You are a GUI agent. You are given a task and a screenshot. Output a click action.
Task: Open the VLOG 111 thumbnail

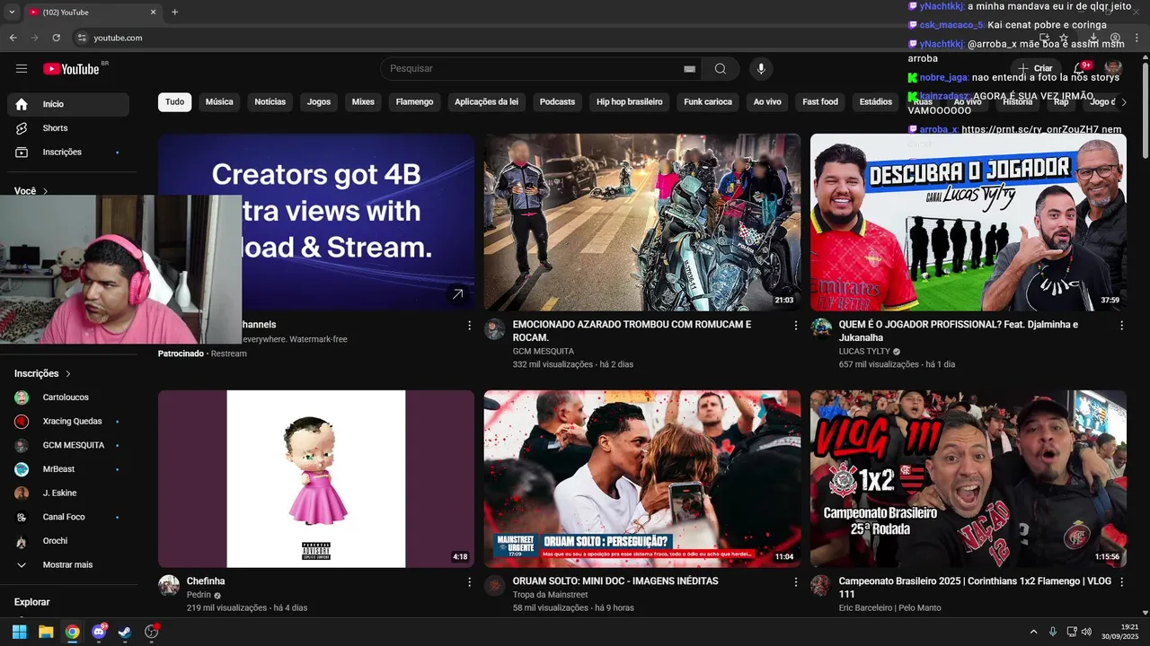point(968,479)
